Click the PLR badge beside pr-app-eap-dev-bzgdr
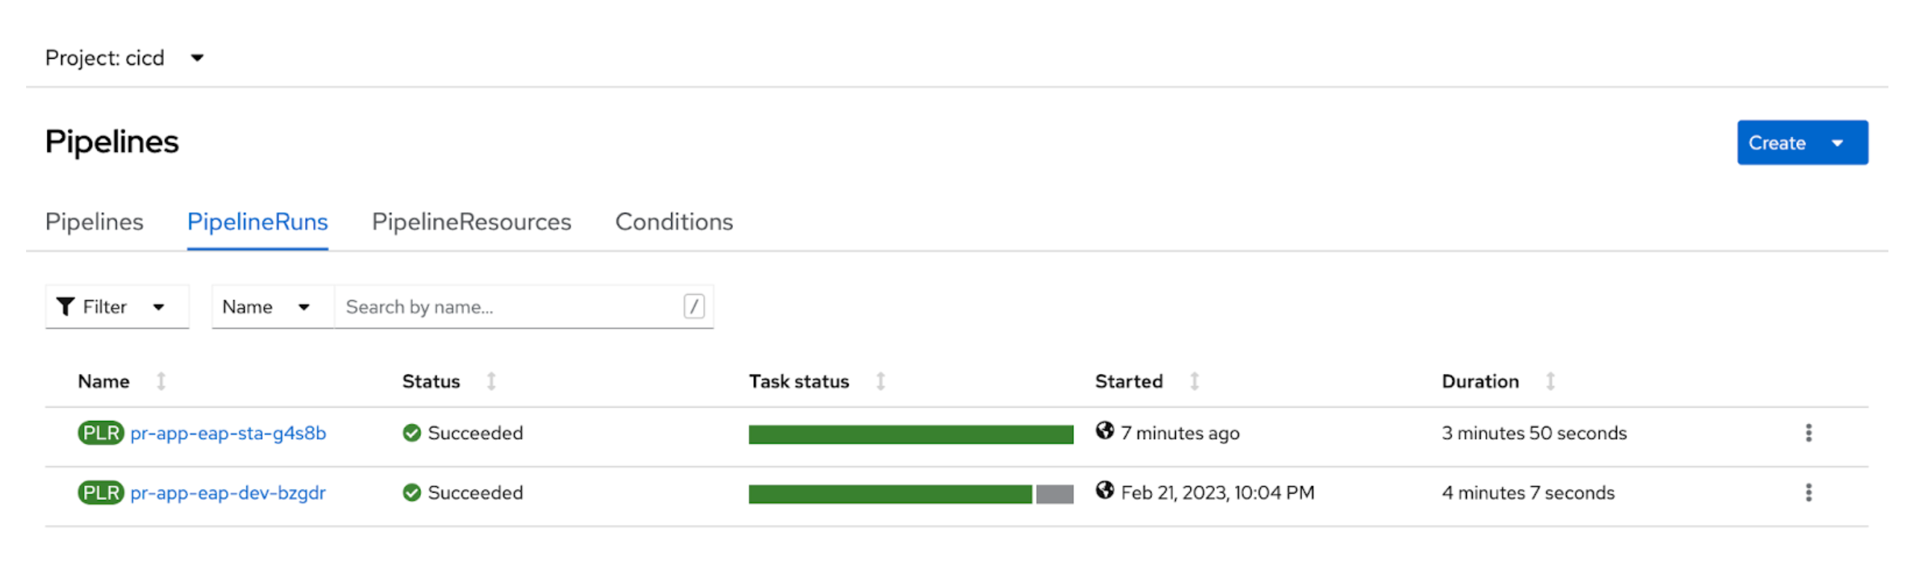Image resolution: width=1925 pixels, height=585 pixels. [x=101, y=493]
